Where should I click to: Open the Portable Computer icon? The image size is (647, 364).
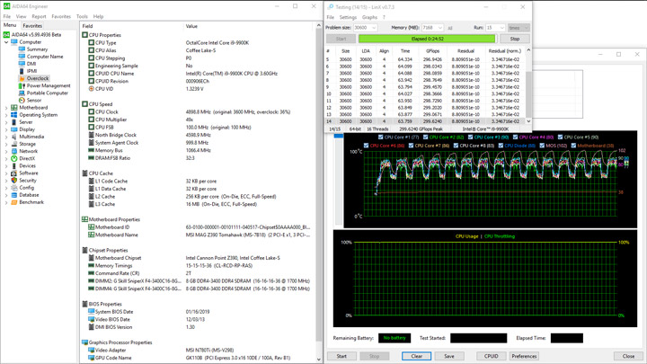22,93
